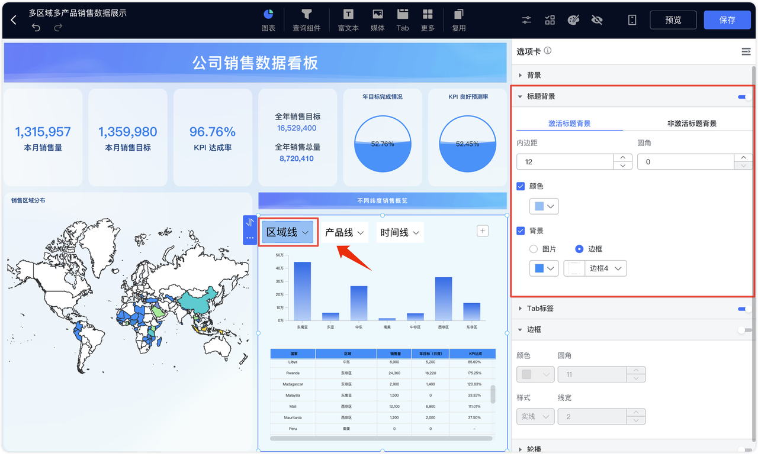The image size is (758, 454).
Task: Toggle the Tab标签 switch
Action: click(744, 309)
